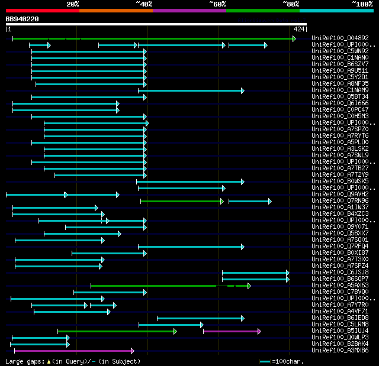
Task: Select the UniRef100_A3MXB6 label
Action: point(340,351)
